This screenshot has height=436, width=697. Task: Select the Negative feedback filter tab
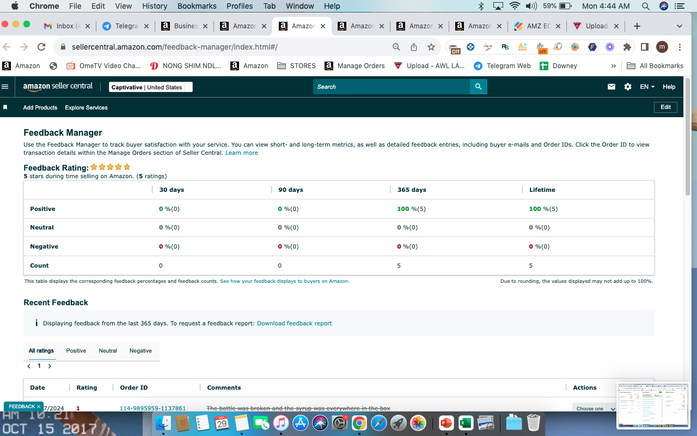click(x=140, y=351)
